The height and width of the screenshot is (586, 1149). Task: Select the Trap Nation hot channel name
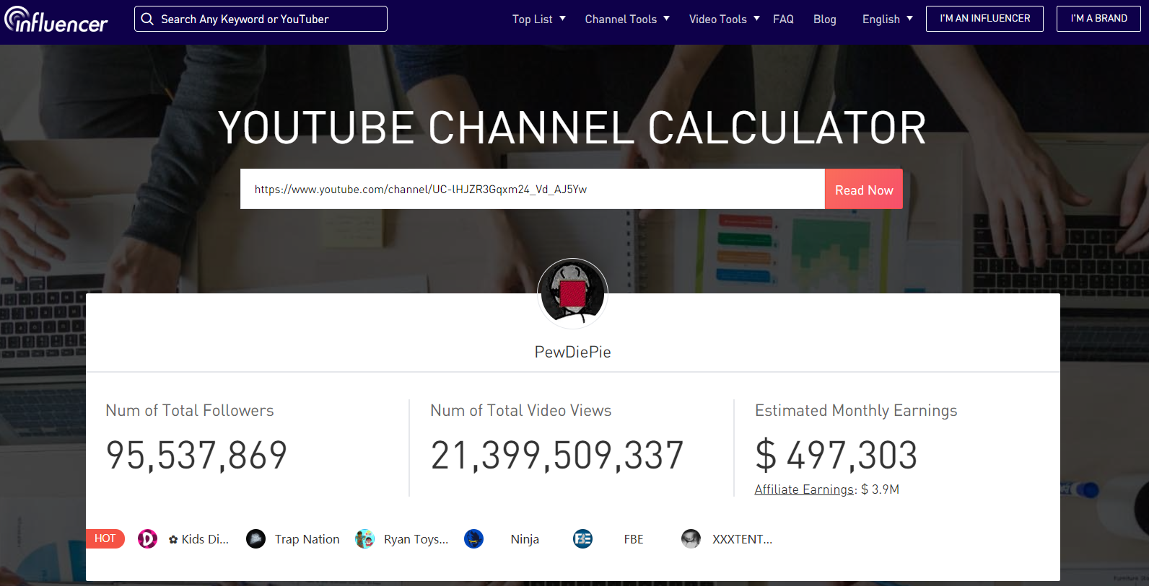[x=307, y=539]
